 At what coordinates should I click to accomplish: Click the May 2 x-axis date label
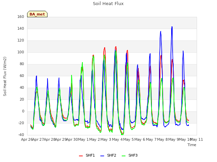point(95,139)
